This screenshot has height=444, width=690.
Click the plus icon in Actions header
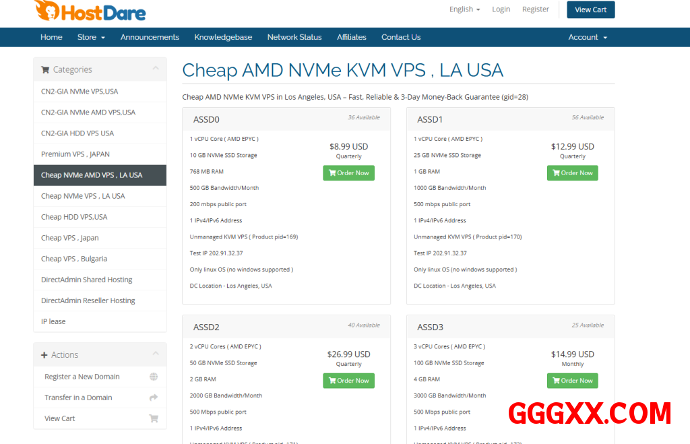point(44,355)
